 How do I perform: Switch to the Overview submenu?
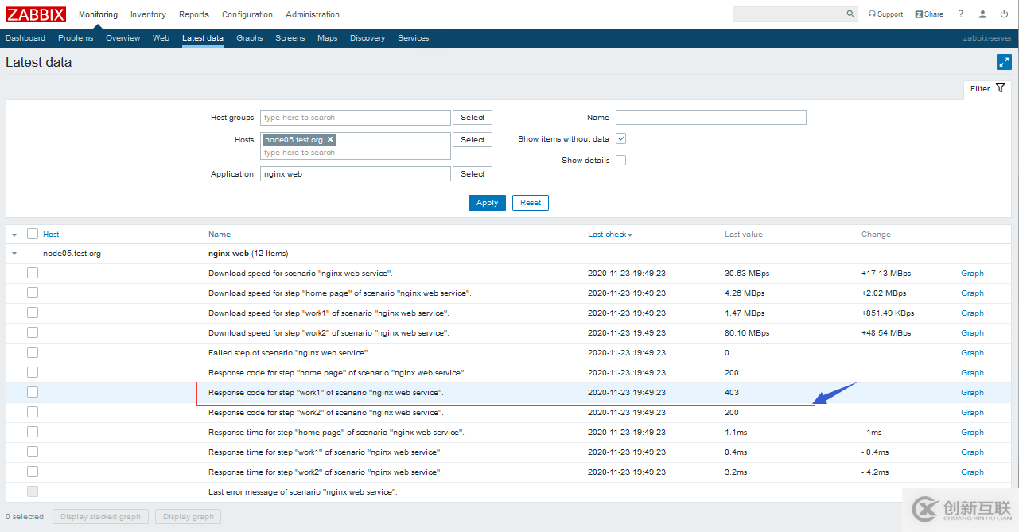click(123, 37)
